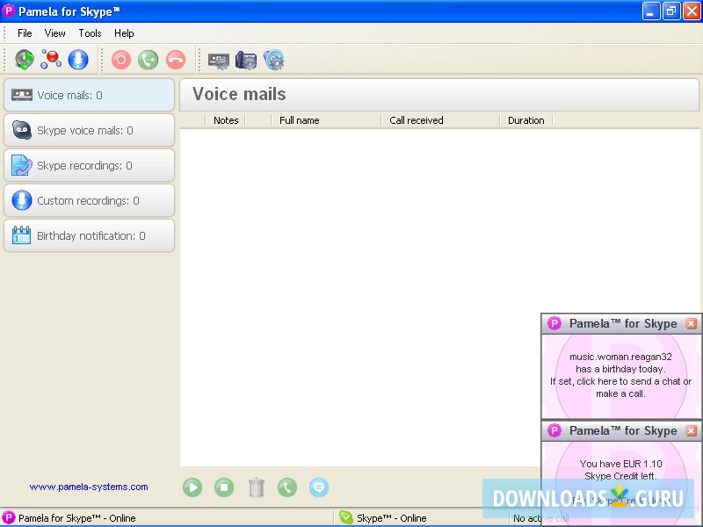Open the Help menu
The image size is (703, 527).
pyautogui.click(x=124, y=33)
